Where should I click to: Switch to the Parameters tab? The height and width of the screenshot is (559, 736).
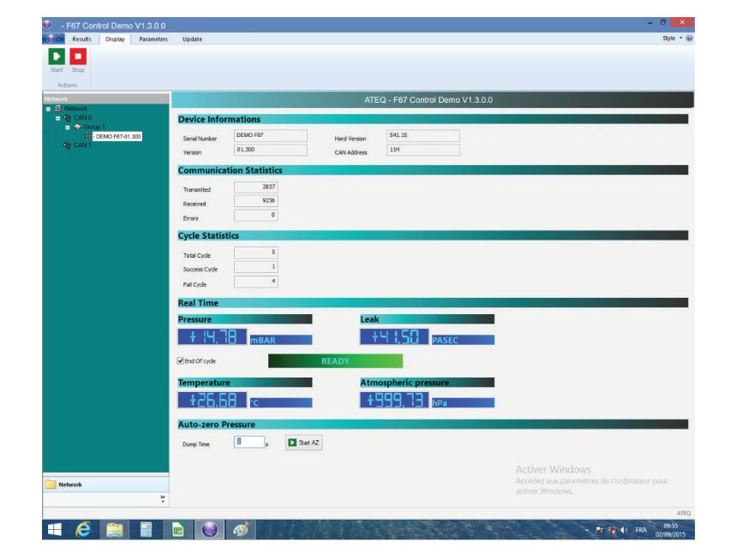click(x=152, y=39)
